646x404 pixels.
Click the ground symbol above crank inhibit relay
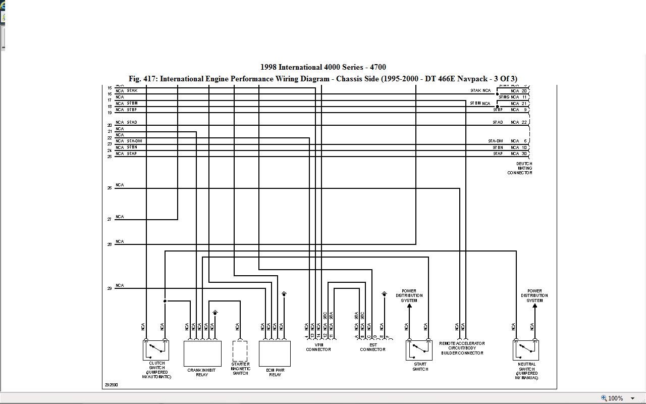(x=215, y=313)
